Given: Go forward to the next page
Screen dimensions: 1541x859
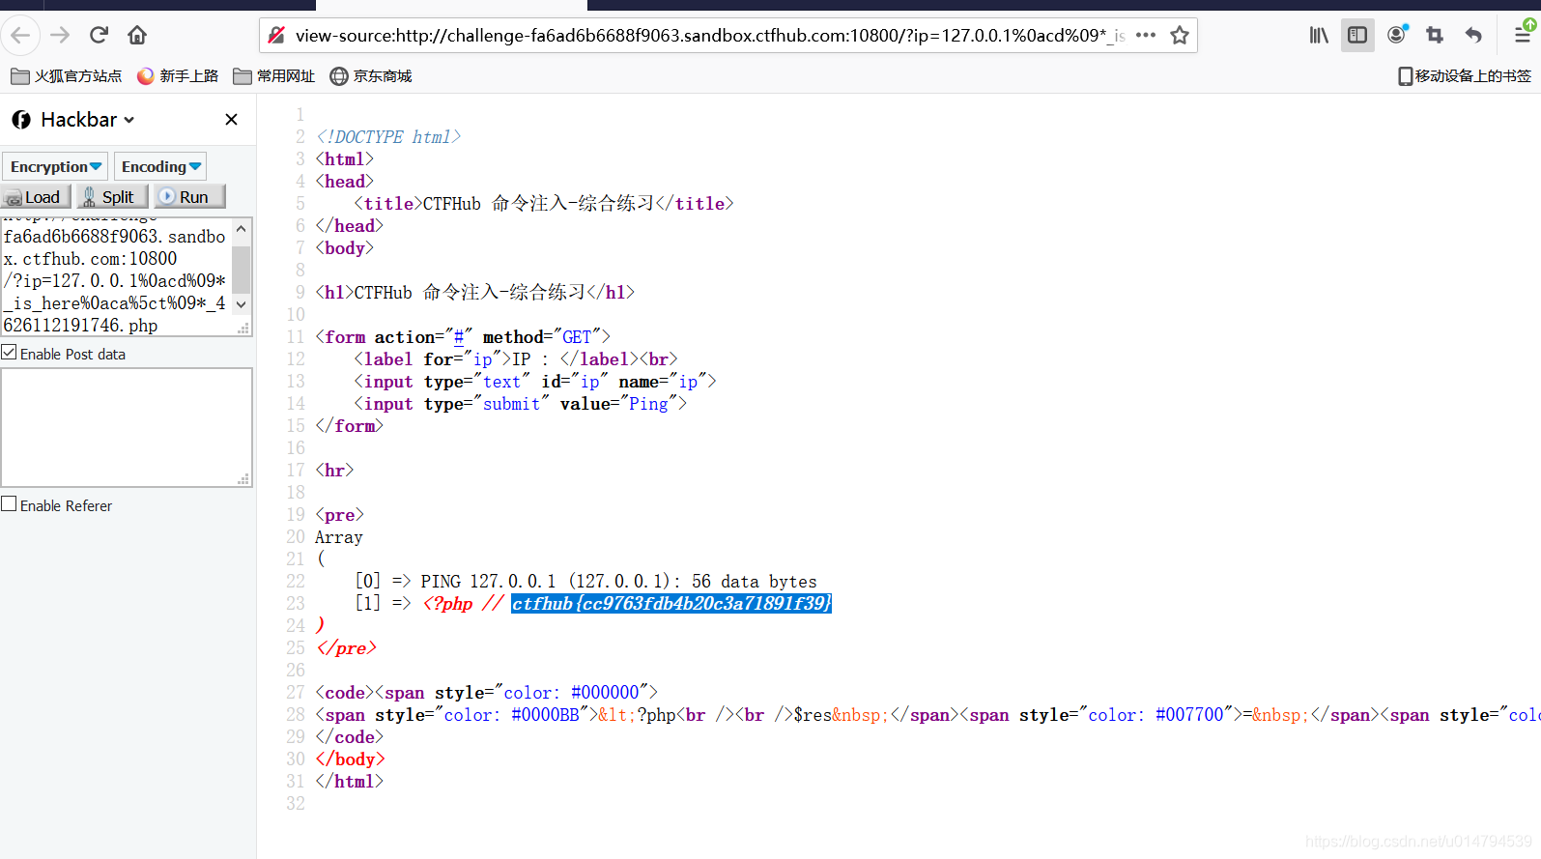Looking at the screenshot, I should point(60,36).
